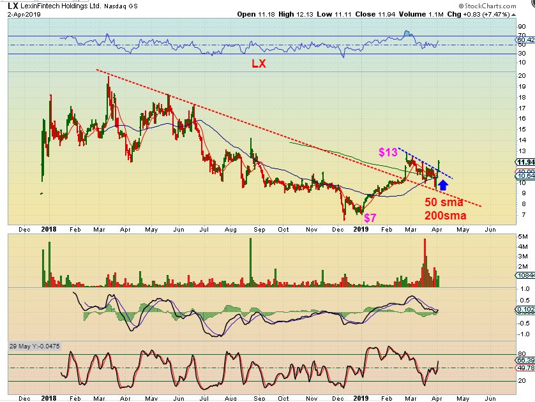Click the Chg +0.83 (+7.47%) value
This screenshot has width=535, height=402.
[478, 14]
